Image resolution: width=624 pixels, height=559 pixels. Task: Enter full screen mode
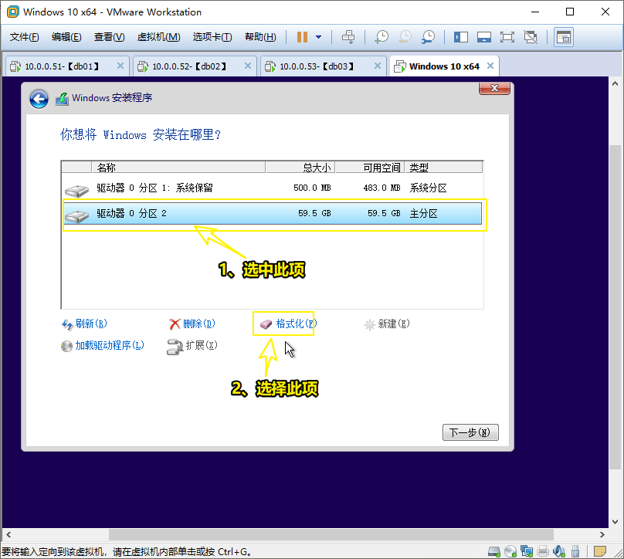[x=507, y=37]
